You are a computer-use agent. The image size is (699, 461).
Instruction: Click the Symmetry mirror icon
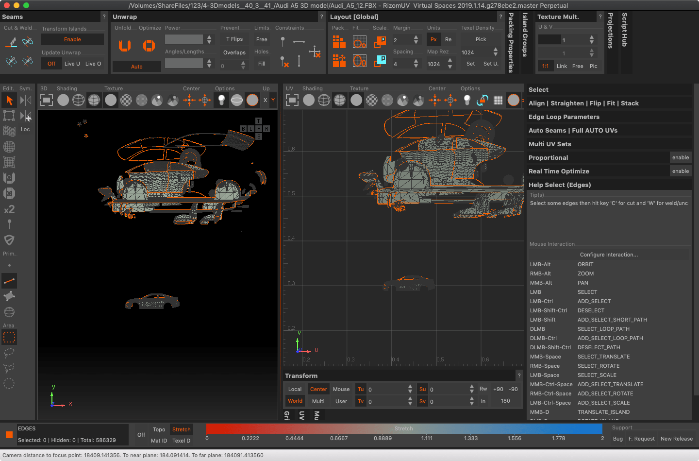[x=26, y=100]
